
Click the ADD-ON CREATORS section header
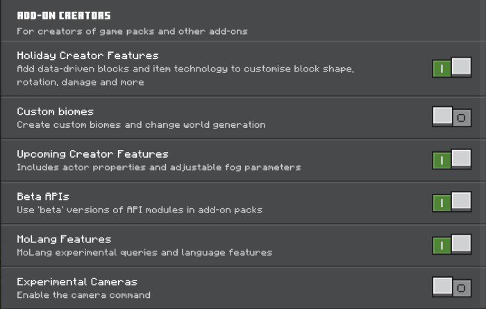tap(64, 15)
